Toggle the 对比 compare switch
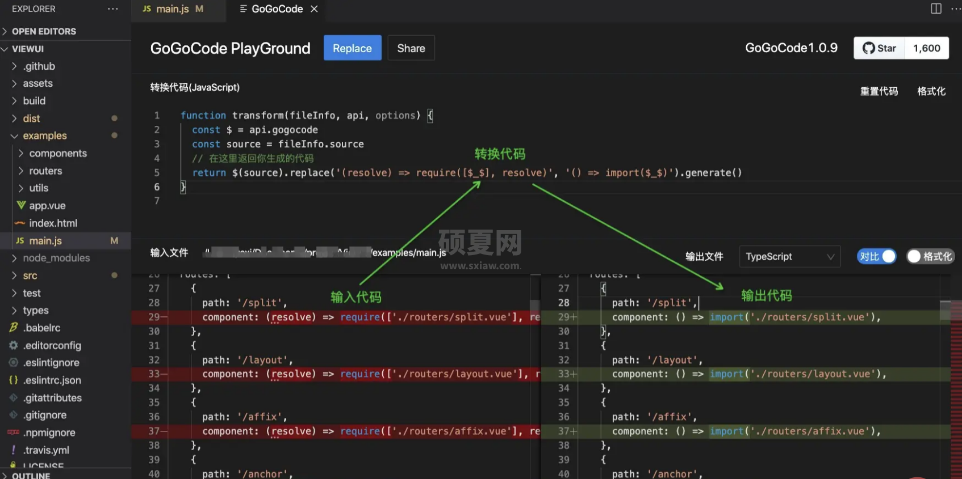Image resolution: width=962 pixels, height=479 pixels. click(877, 257)
